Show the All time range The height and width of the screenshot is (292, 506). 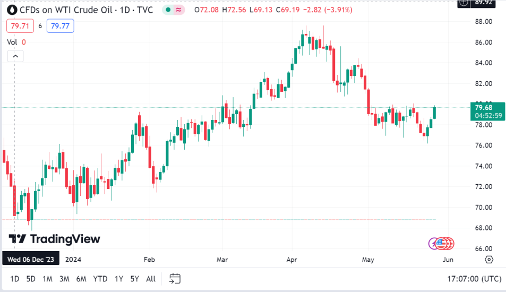click(151, 278)
